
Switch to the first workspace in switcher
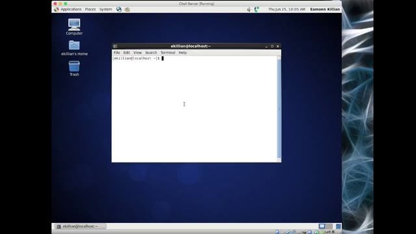pos(322,226)
